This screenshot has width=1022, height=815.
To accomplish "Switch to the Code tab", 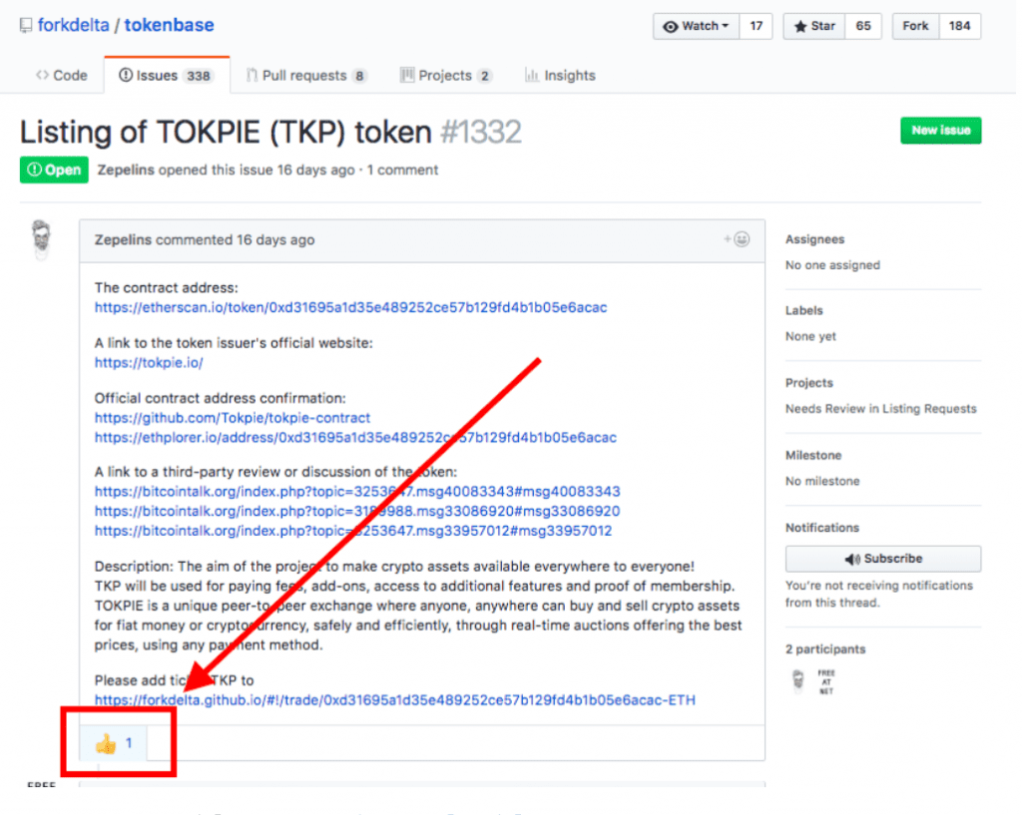I will tap(62, 76).
